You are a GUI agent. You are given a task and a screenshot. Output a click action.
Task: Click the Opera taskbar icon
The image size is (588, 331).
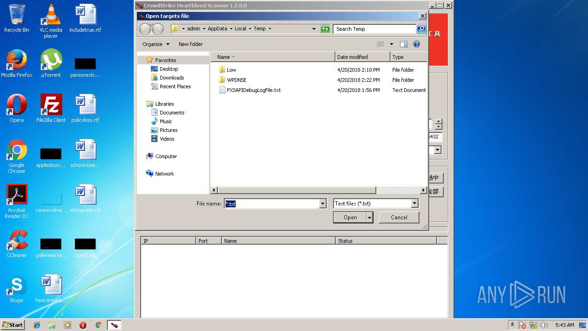[x=83, y=325]
